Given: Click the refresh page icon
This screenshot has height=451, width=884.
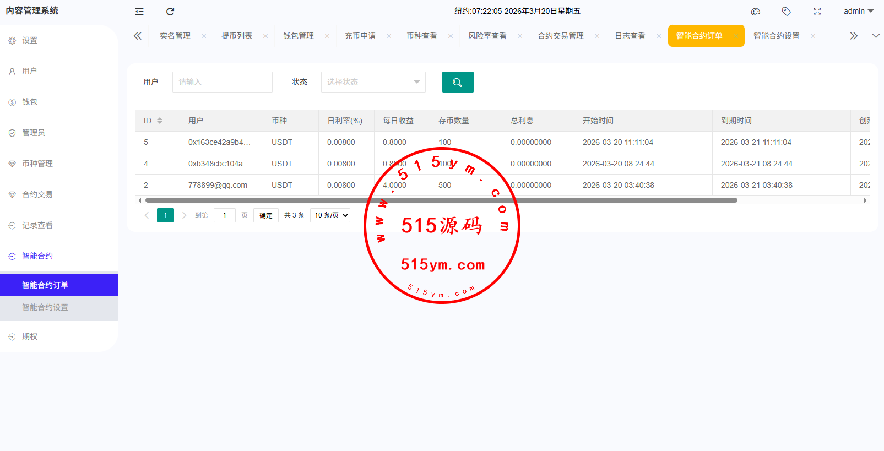Looking at the screenshot, I should (170, 12).
